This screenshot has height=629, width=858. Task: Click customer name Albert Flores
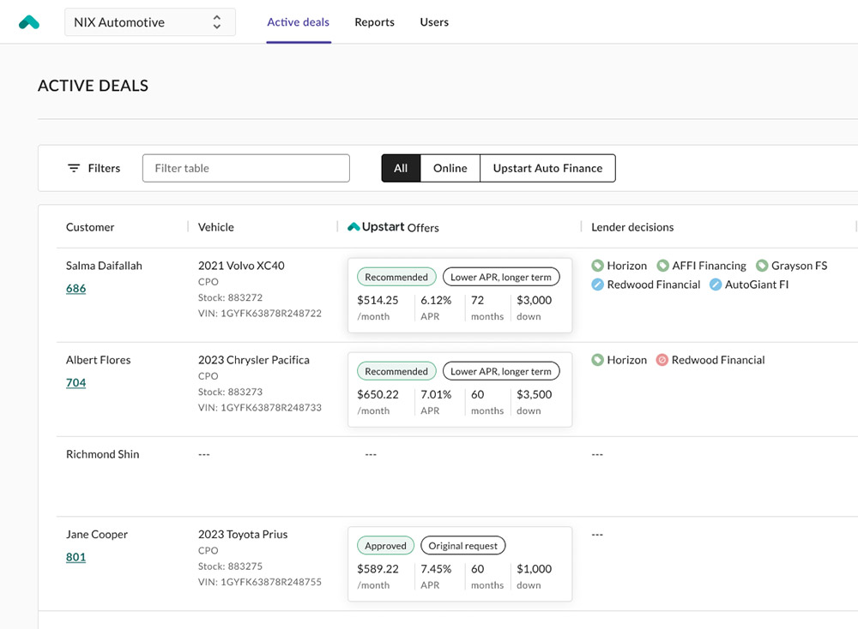[x=99, y=360]
